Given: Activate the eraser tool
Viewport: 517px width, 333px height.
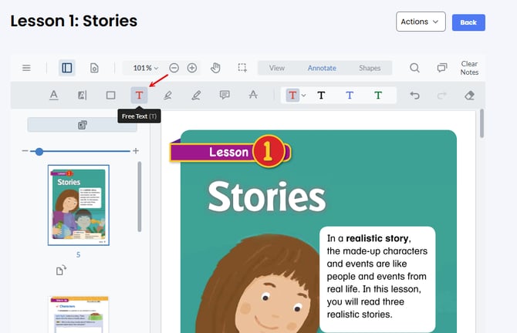Looking at the screenshot, I should [471, 96].
